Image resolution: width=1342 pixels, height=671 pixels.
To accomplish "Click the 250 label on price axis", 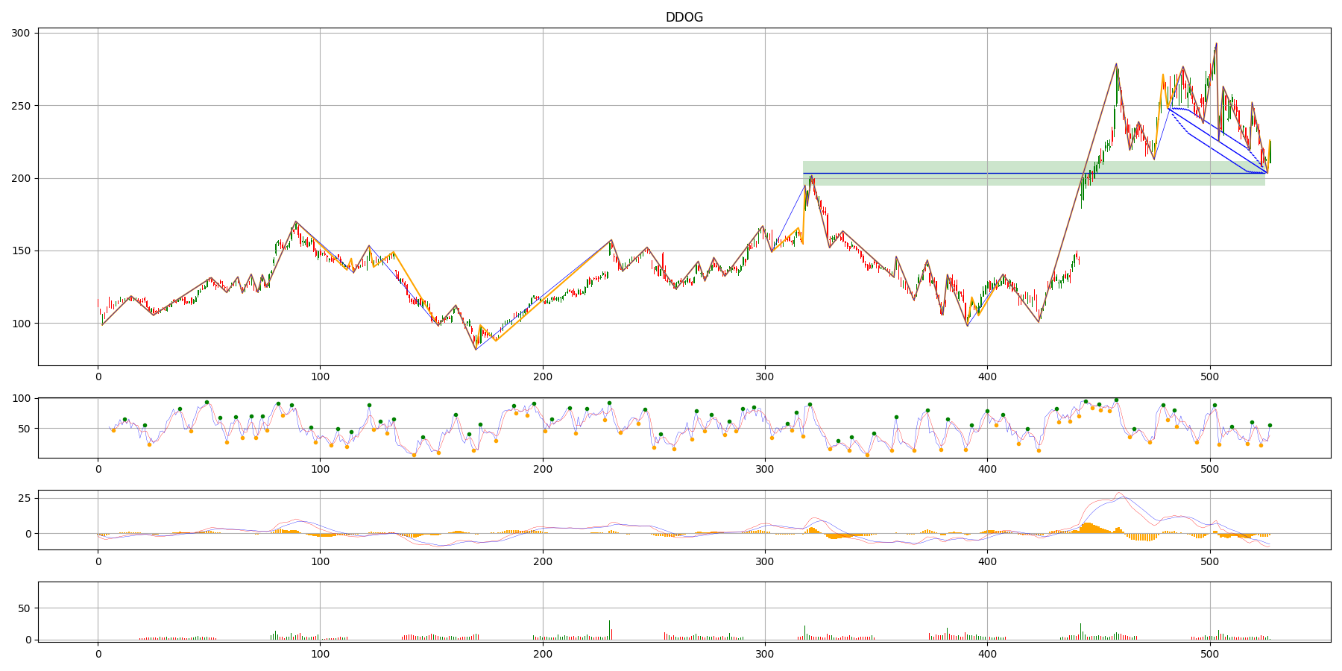I will (20, 106).
